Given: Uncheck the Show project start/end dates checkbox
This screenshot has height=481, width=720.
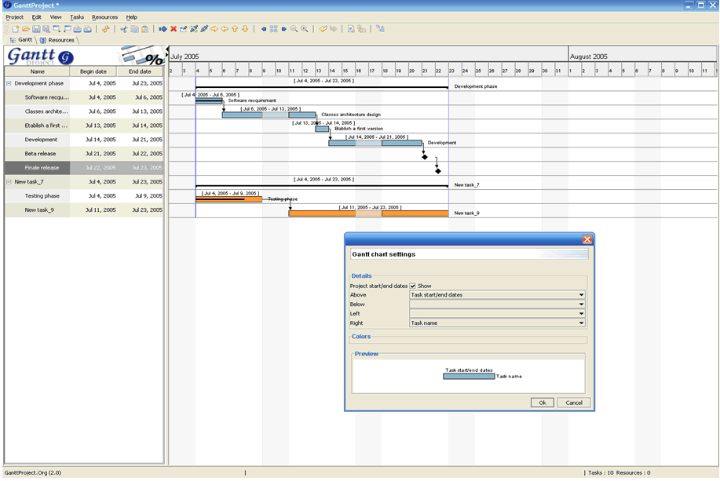Looking at the screenshot, I should point(413,286).
